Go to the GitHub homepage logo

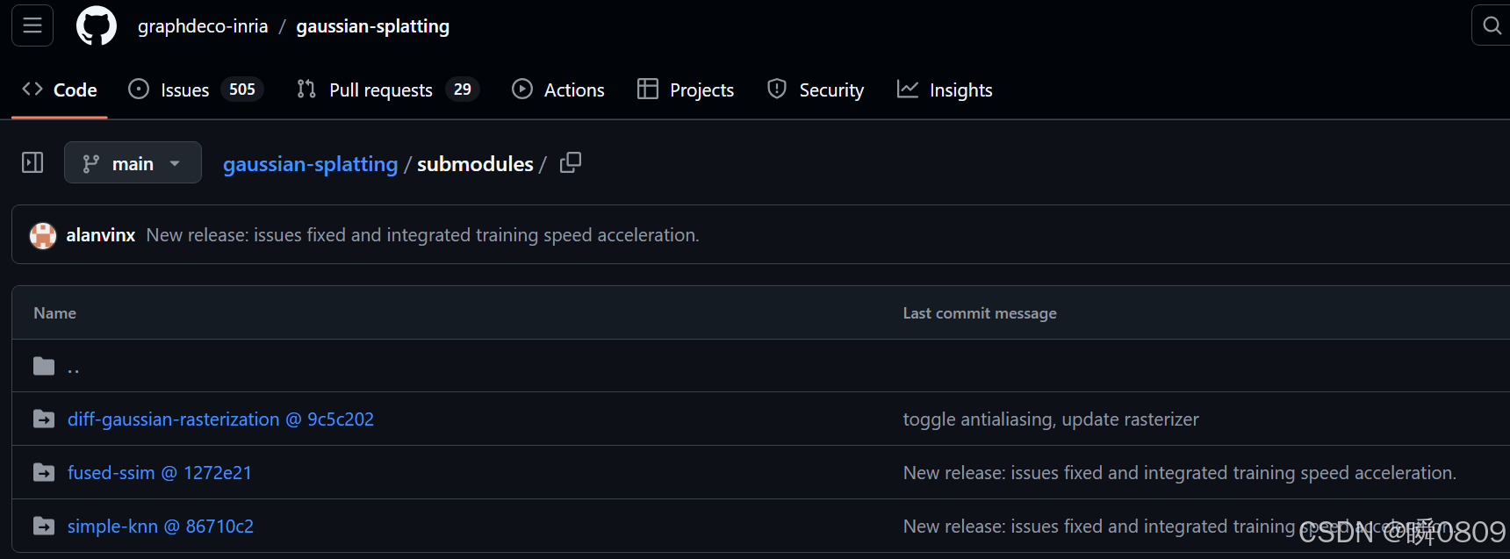97,25
